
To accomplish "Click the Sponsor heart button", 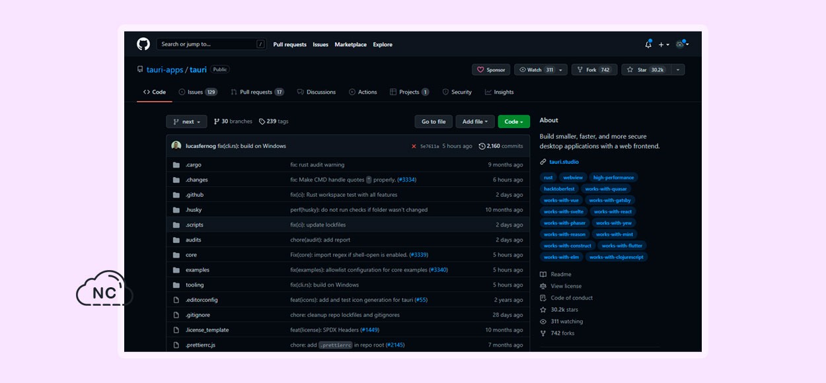I will [491, 69].
